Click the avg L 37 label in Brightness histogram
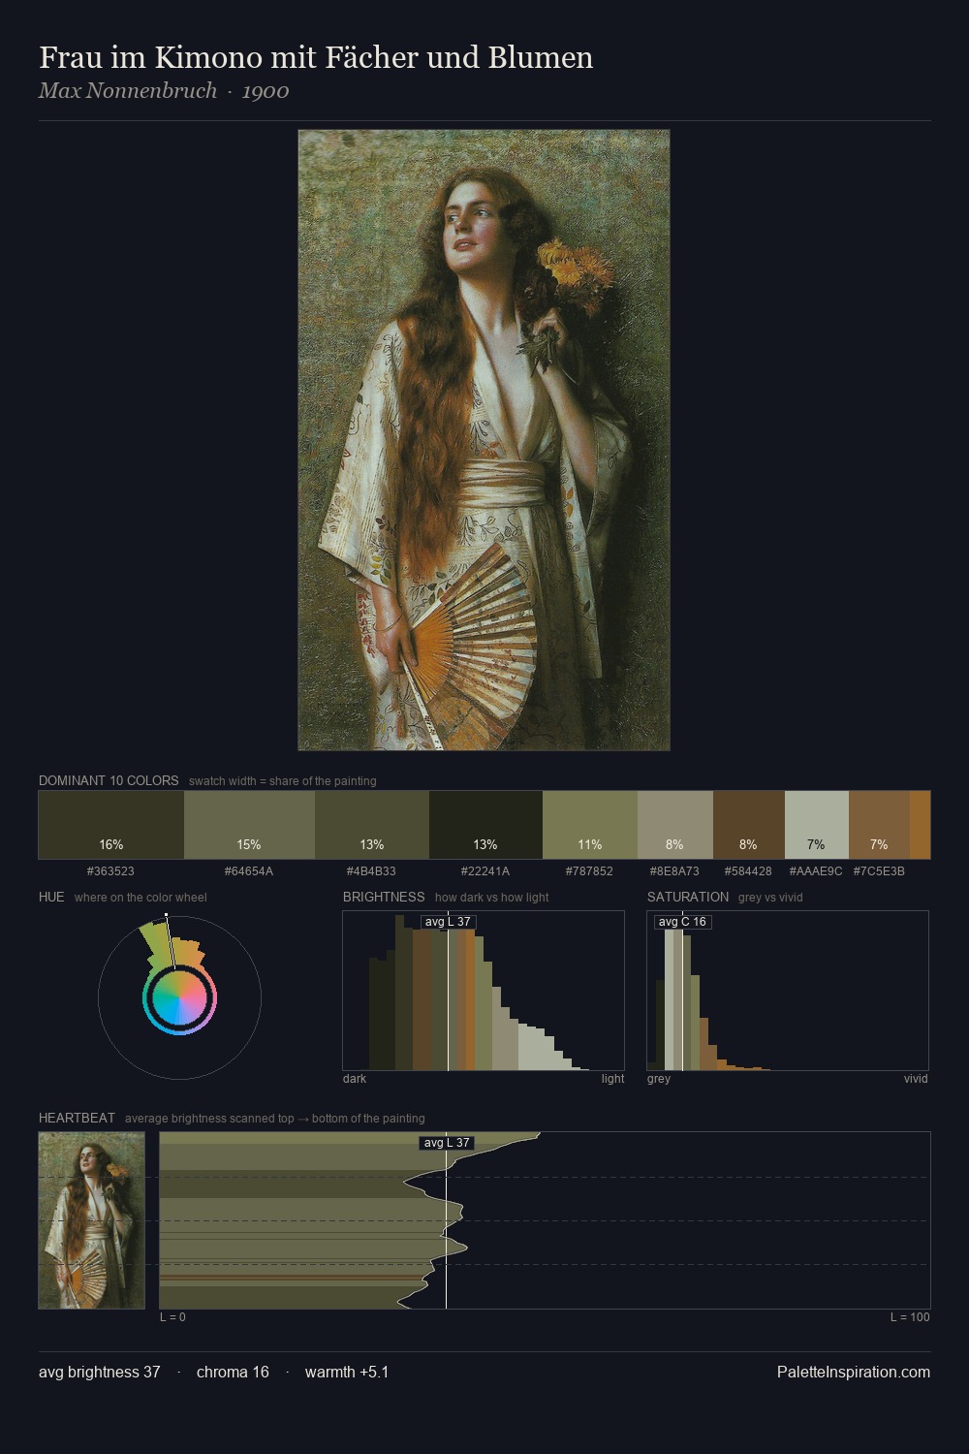This screenshot has height=1454, width=969. click(449, 922)
